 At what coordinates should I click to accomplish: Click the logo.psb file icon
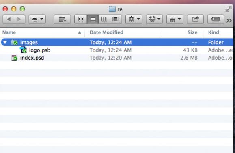click(x=24, y=50)
